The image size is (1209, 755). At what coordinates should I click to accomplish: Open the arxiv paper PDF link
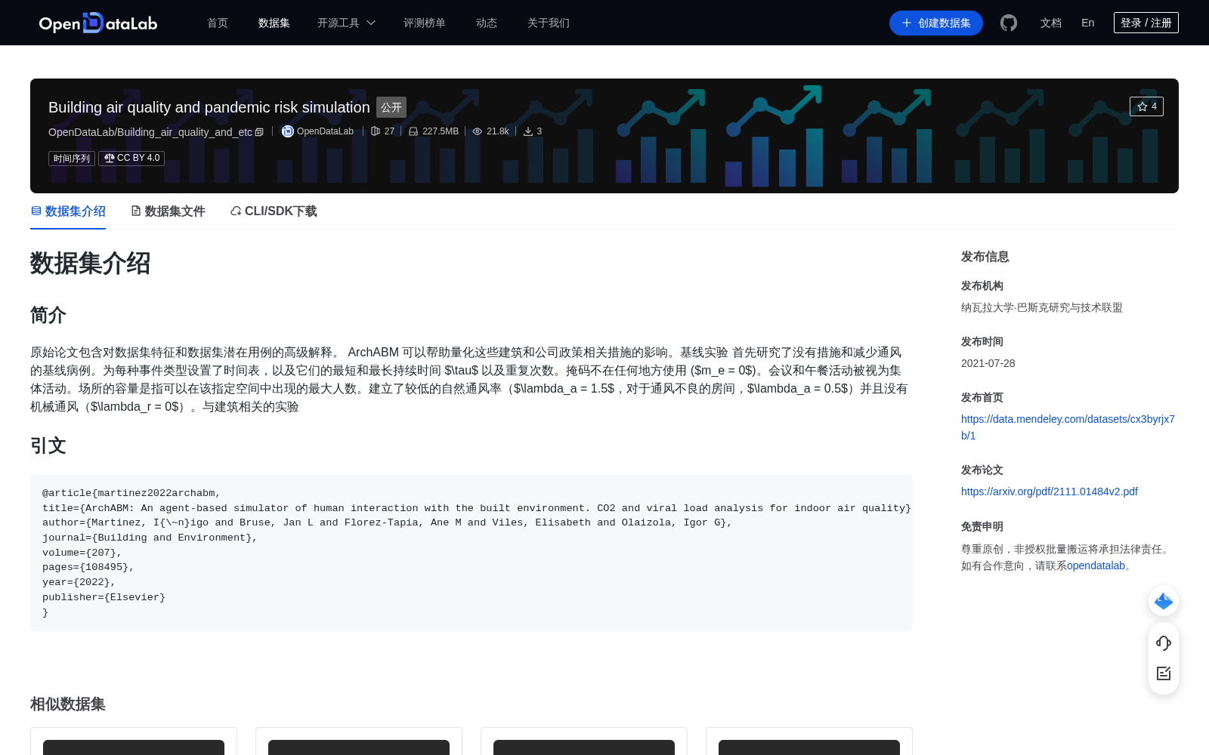pyautogui.click(x=1050, y=492)
